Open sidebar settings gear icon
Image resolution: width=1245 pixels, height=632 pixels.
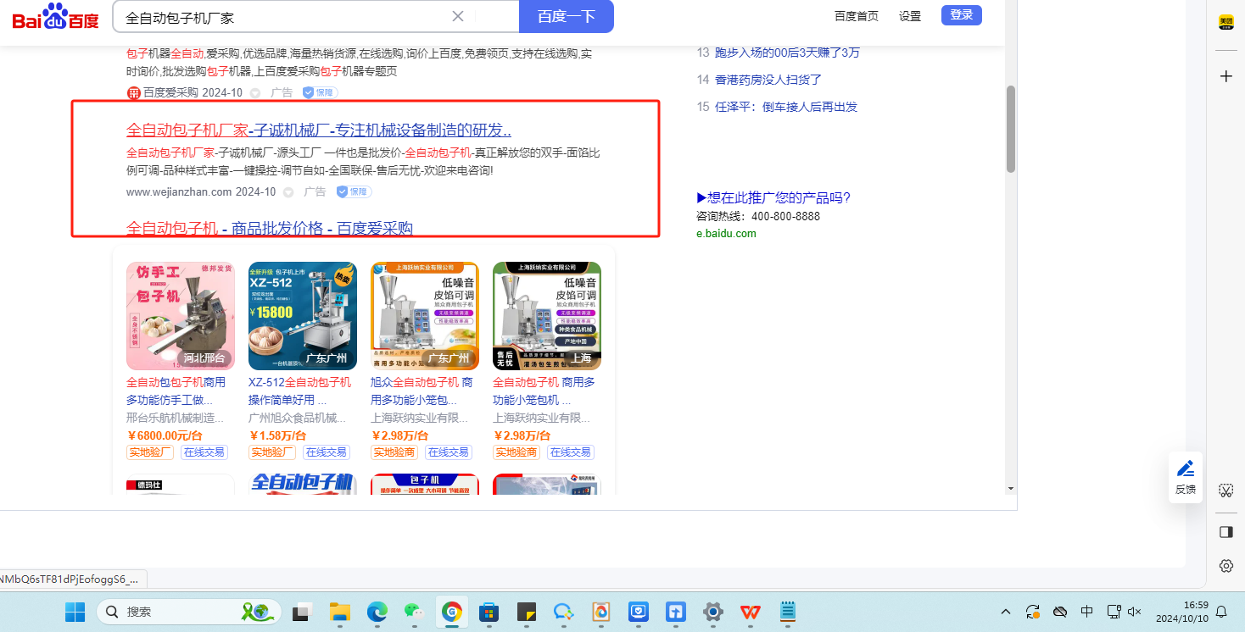coord(1225,566)
